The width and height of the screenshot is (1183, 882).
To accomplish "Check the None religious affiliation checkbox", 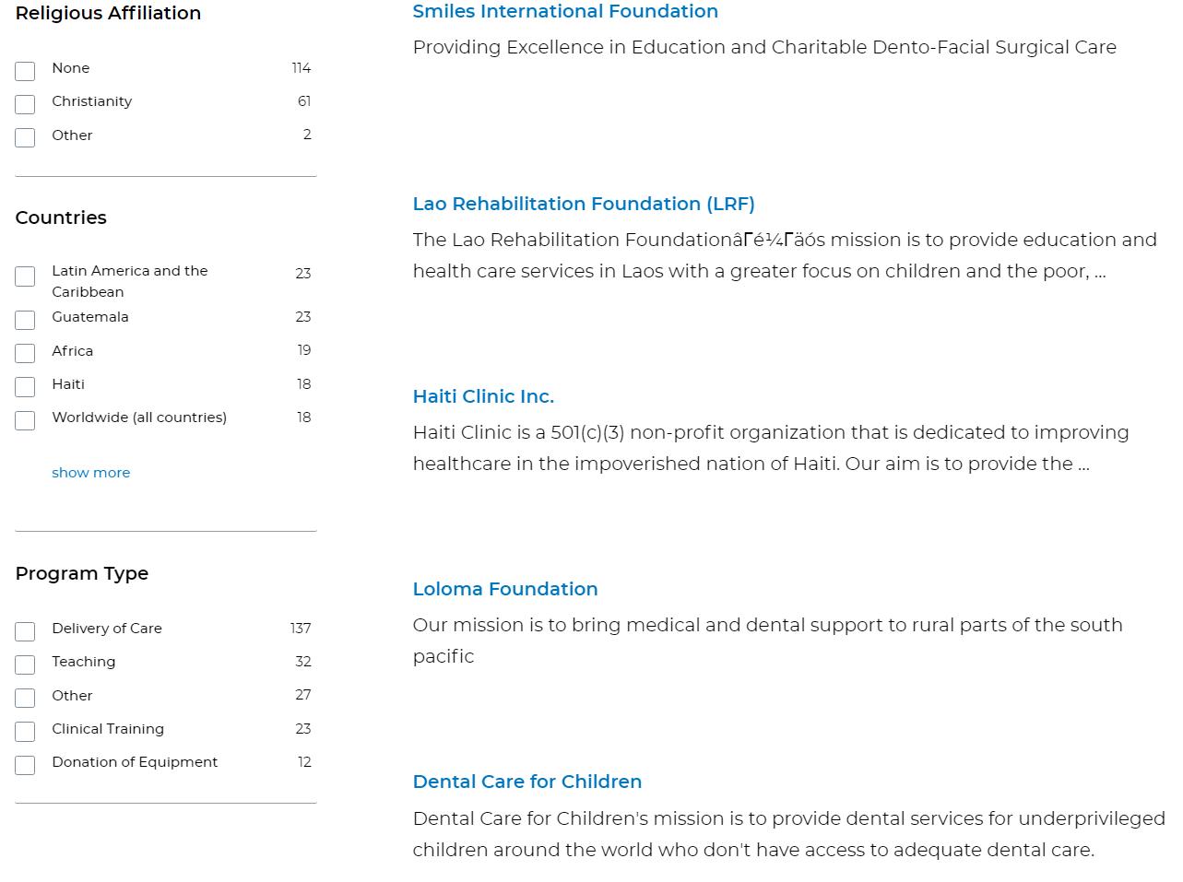I will (x=25, y=71).
